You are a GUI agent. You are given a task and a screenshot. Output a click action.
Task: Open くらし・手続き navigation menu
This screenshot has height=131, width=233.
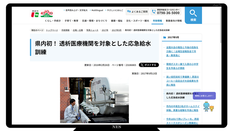tap(53, 21)
